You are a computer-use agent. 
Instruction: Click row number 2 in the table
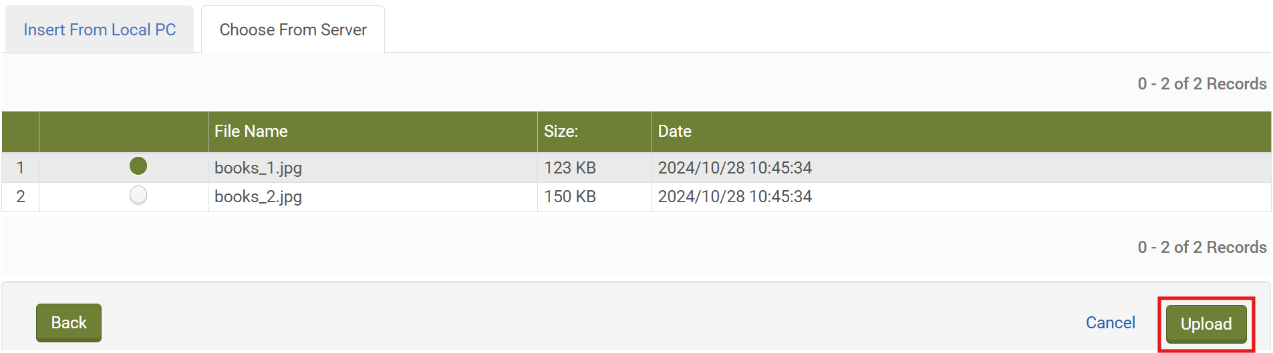21,197
